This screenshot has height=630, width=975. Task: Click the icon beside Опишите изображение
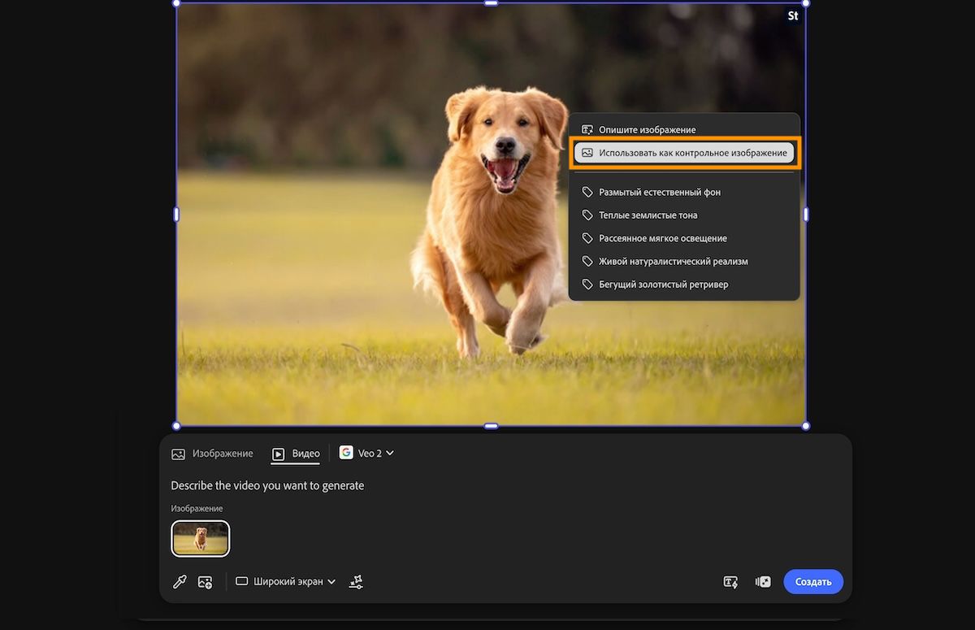pyautogui.click(x=587, y=129)
